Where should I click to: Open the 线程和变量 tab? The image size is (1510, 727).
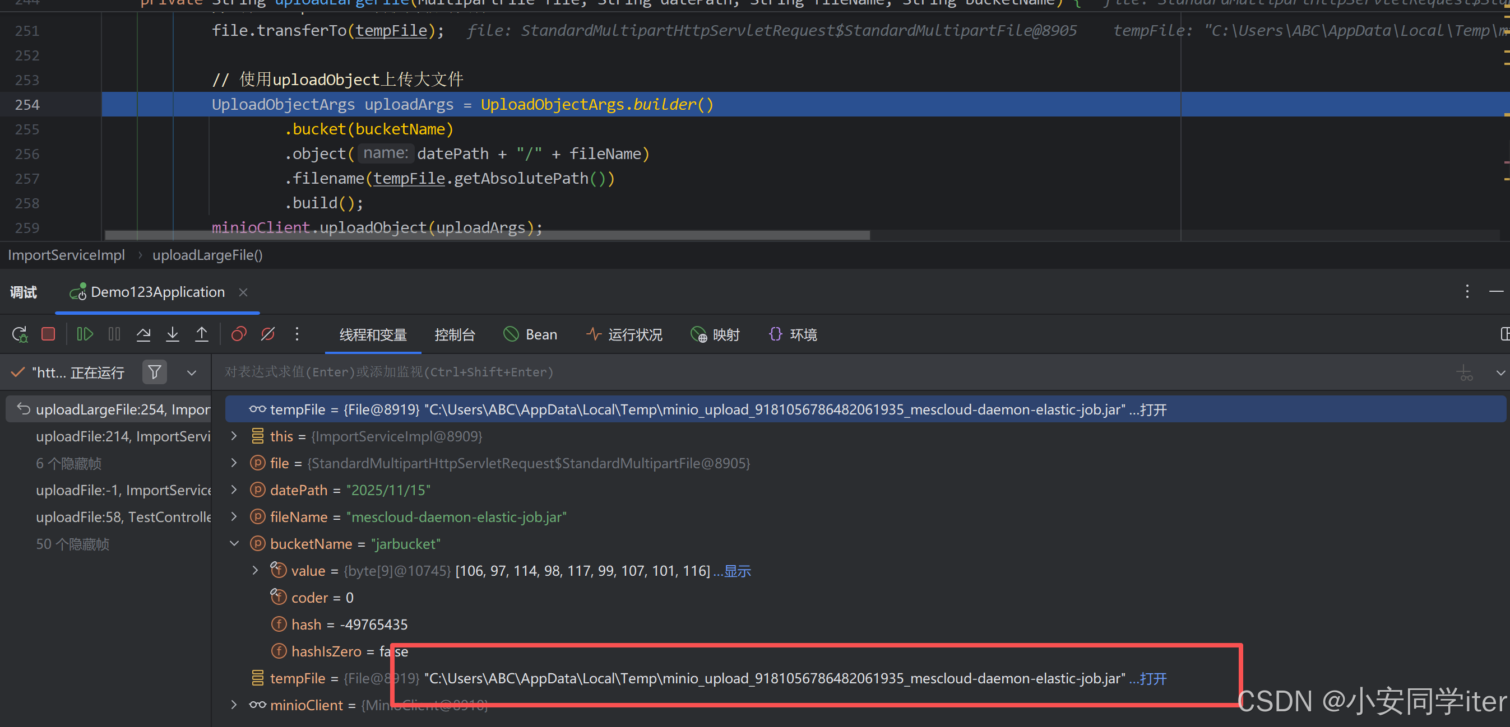click(x=373, y=335)
